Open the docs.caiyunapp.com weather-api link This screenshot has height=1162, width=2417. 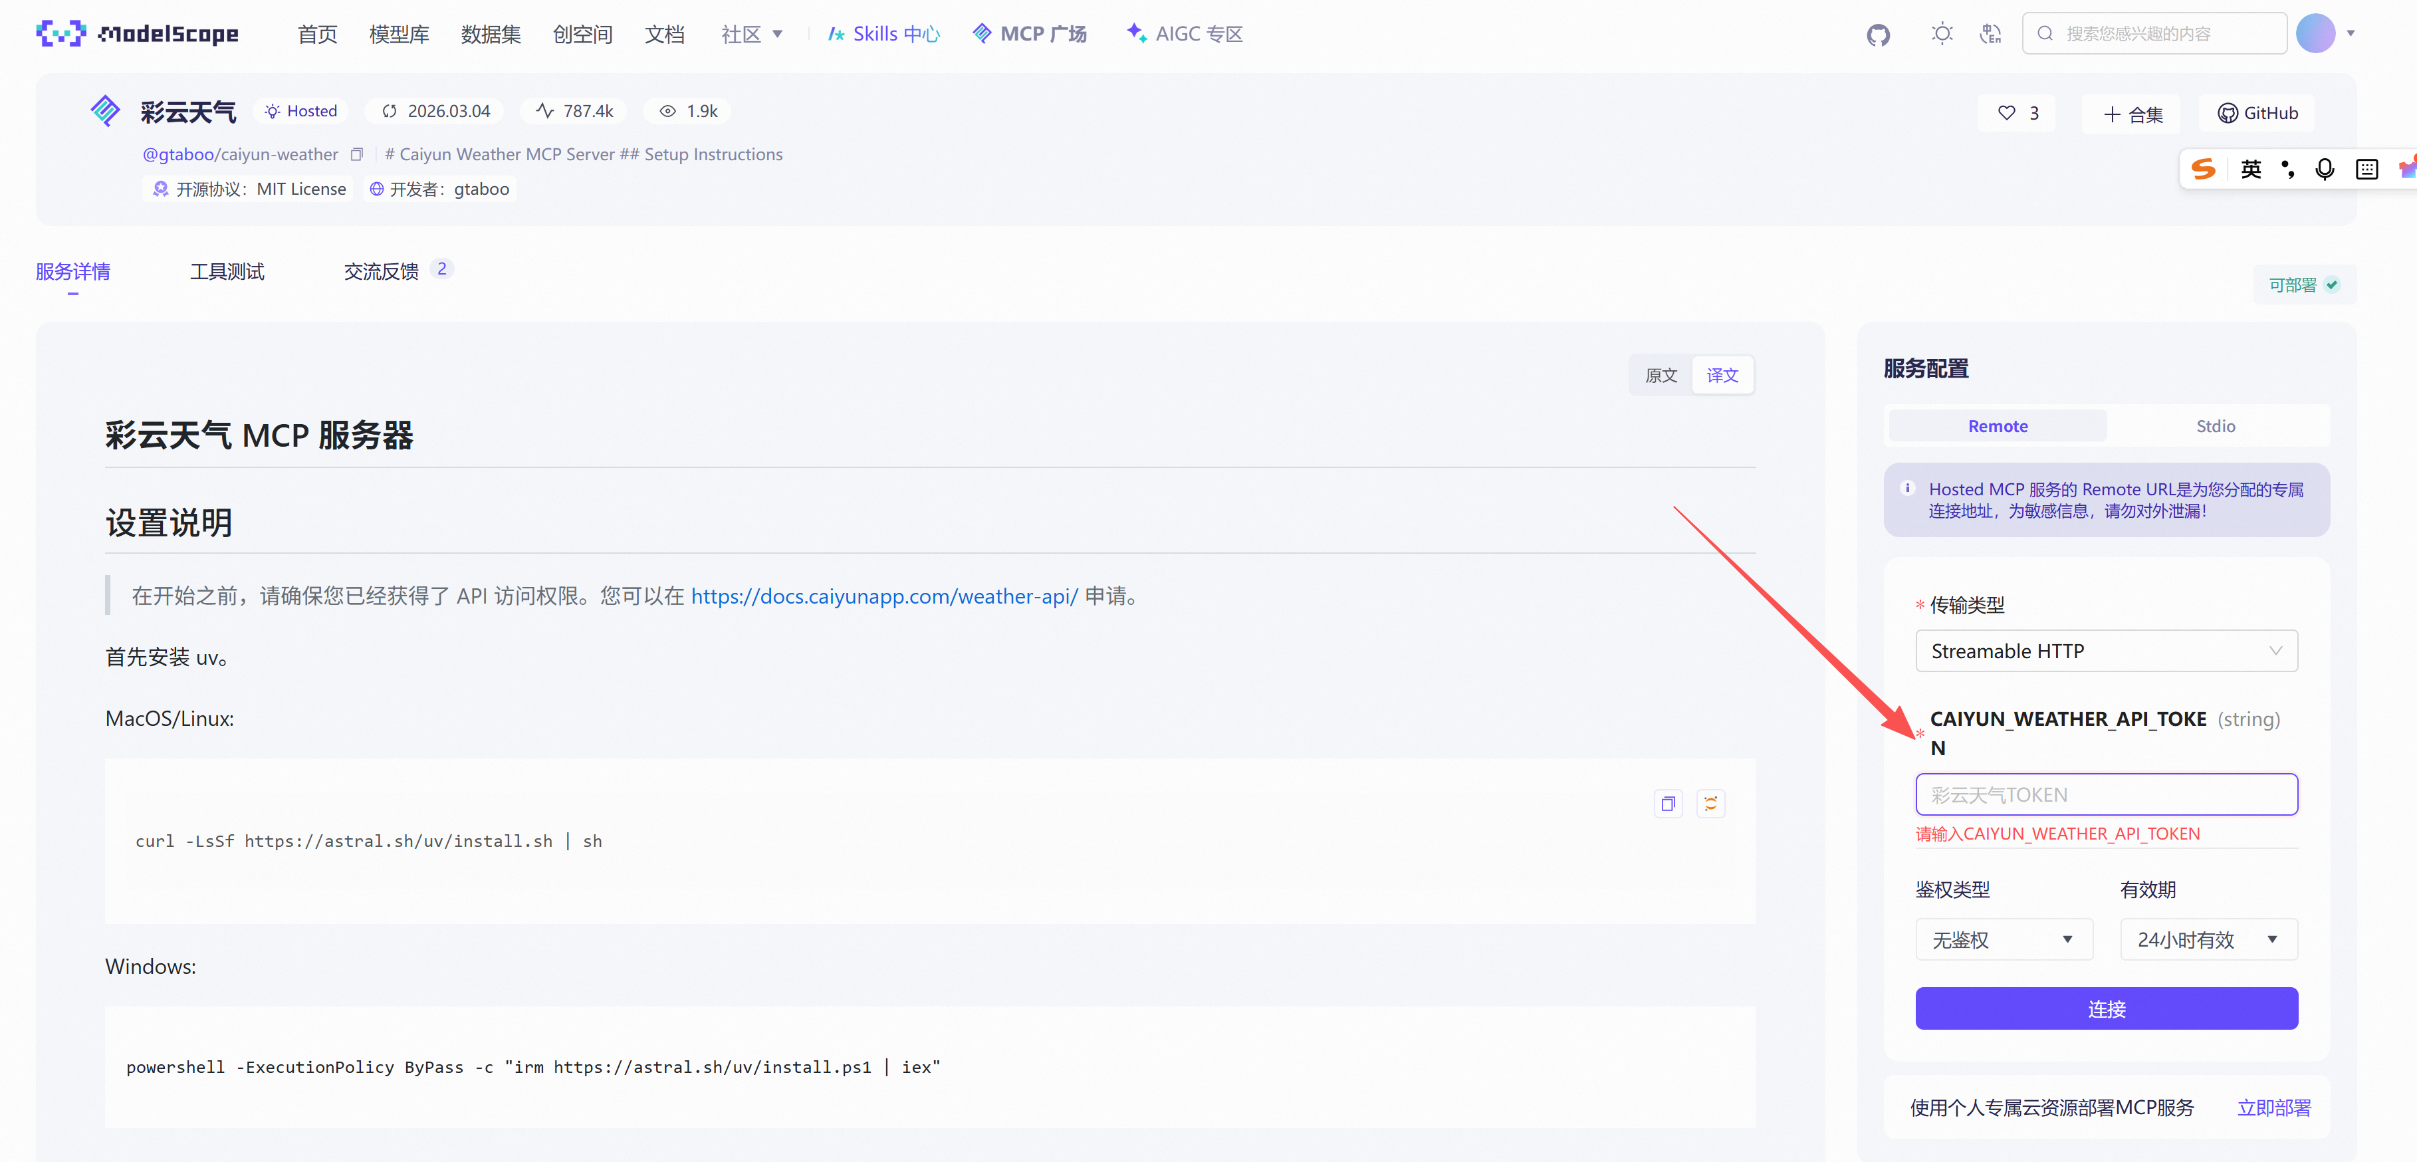click(x=884, y=596)
